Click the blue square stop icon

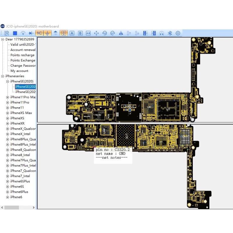15,33
